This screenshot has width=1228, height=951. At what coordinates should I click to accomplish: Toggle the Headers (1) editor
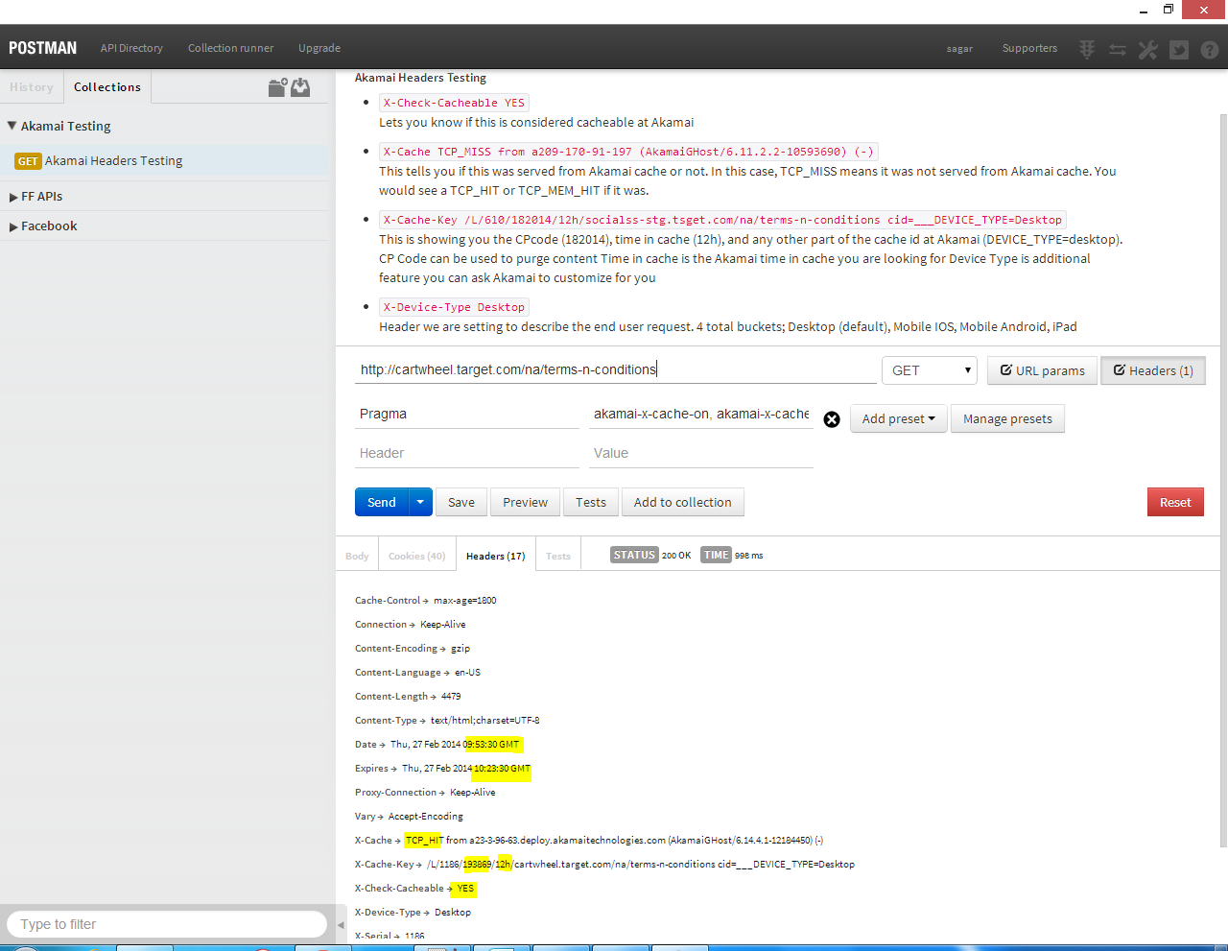(x=1153, y=370)
